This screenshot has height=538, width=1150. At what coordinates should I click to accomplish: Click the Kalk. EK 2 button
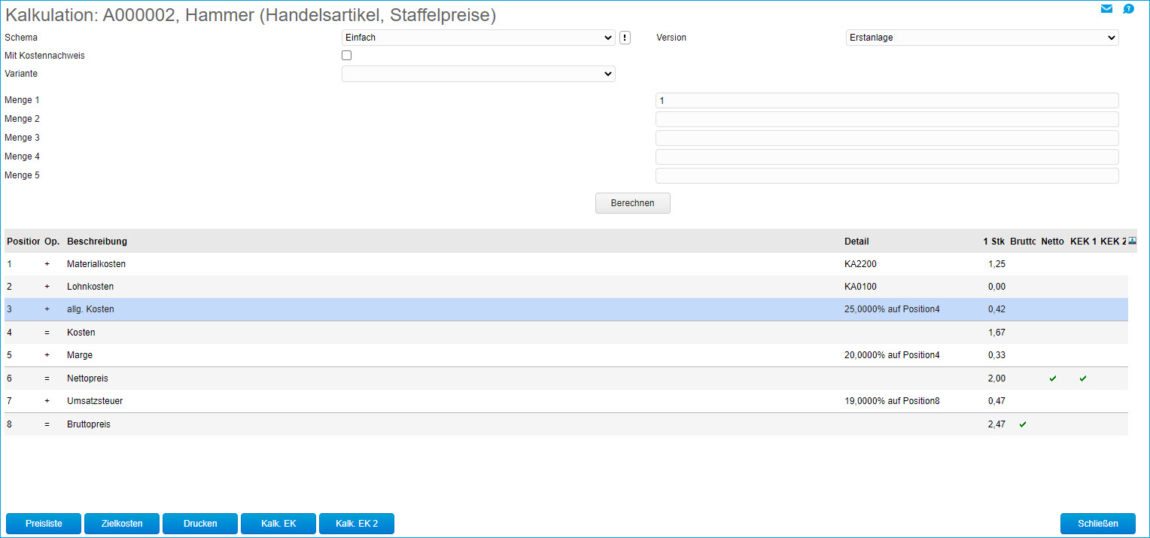click(357, 524)
